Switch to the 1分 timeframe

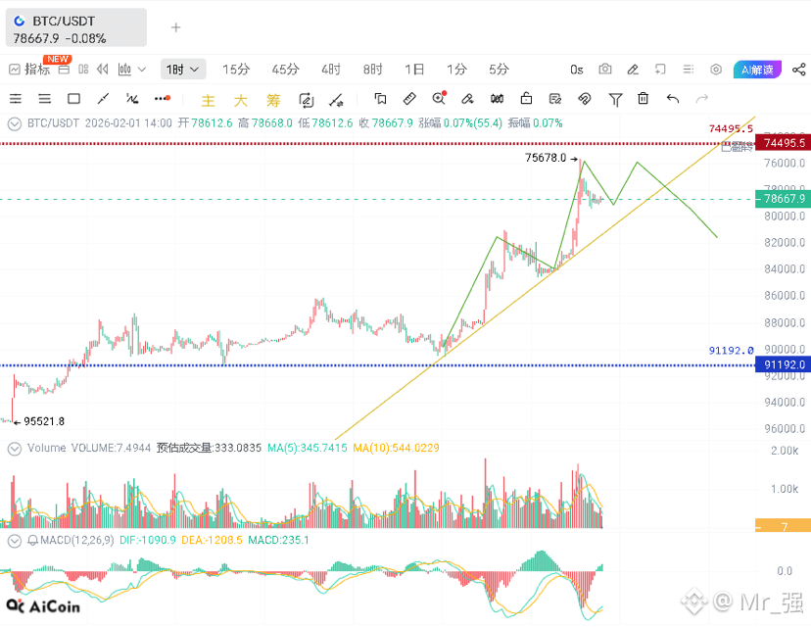[x=456, y=70]
